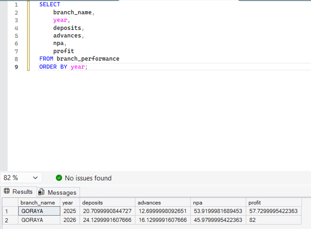Place cursor on branch_performance table name
311x229 pixels.
click(x=88, y=59)
